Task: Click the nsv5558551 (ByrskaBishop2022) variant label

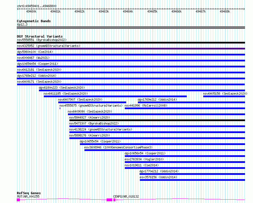Action: point(42,40)
